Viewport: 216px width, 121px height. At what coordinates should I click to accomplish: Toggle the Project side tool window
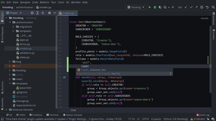tap(2, 17)
